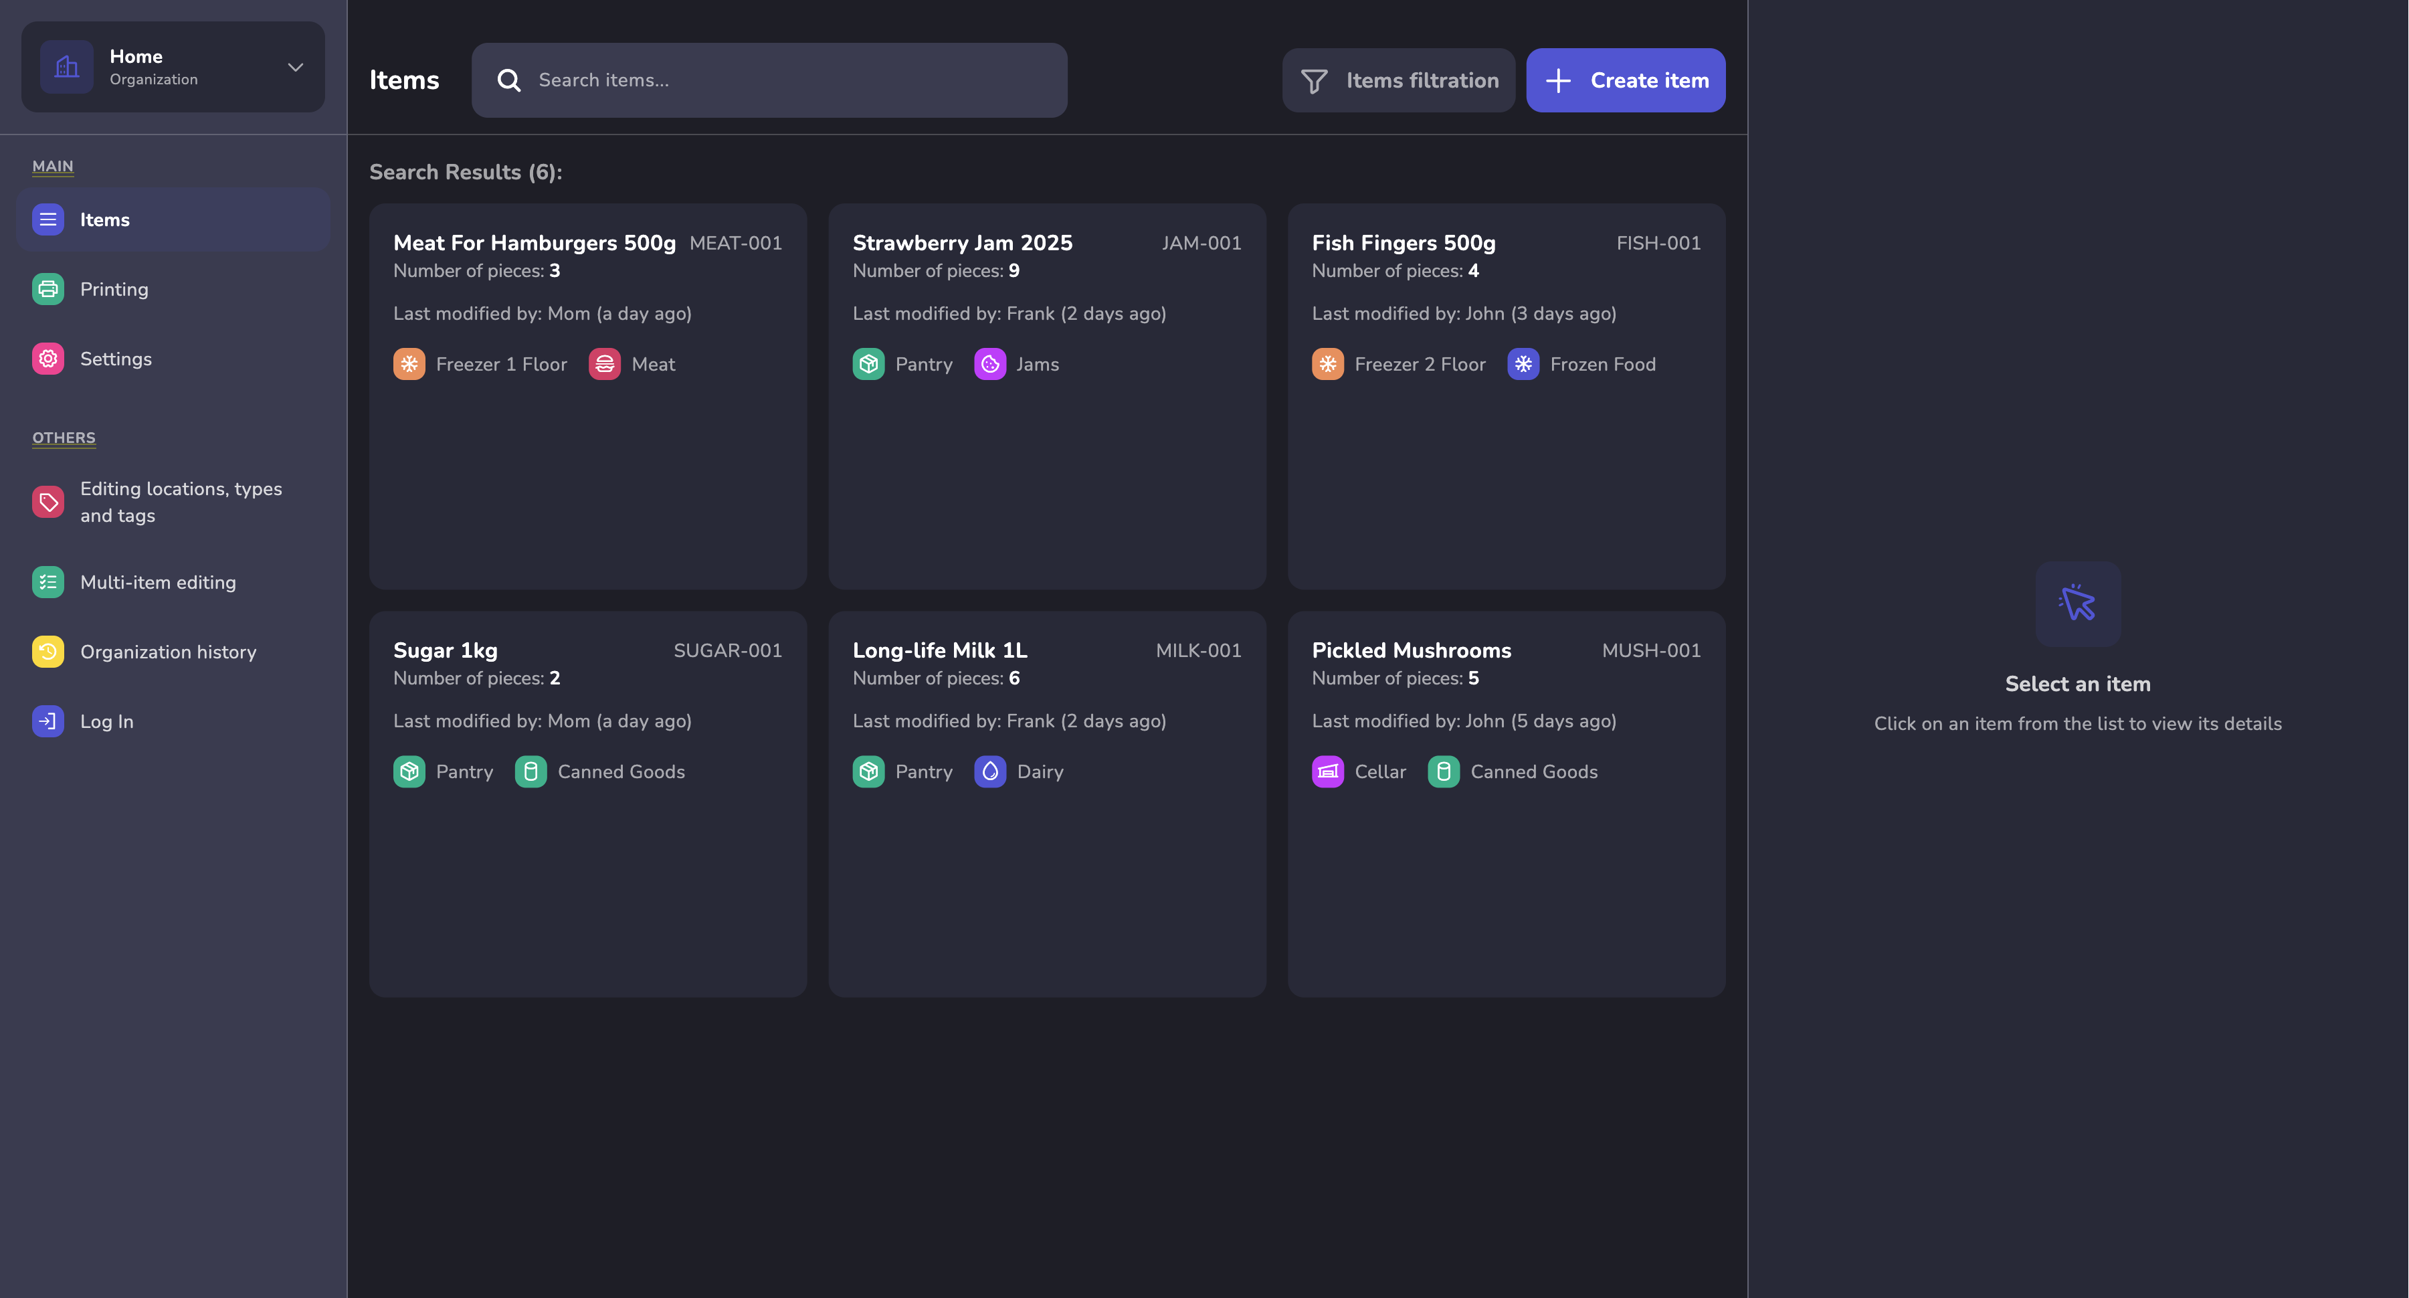Select the Pickled Mushrooms item card
This screenshot has width=2409, height=1298.
(1506, 804)
